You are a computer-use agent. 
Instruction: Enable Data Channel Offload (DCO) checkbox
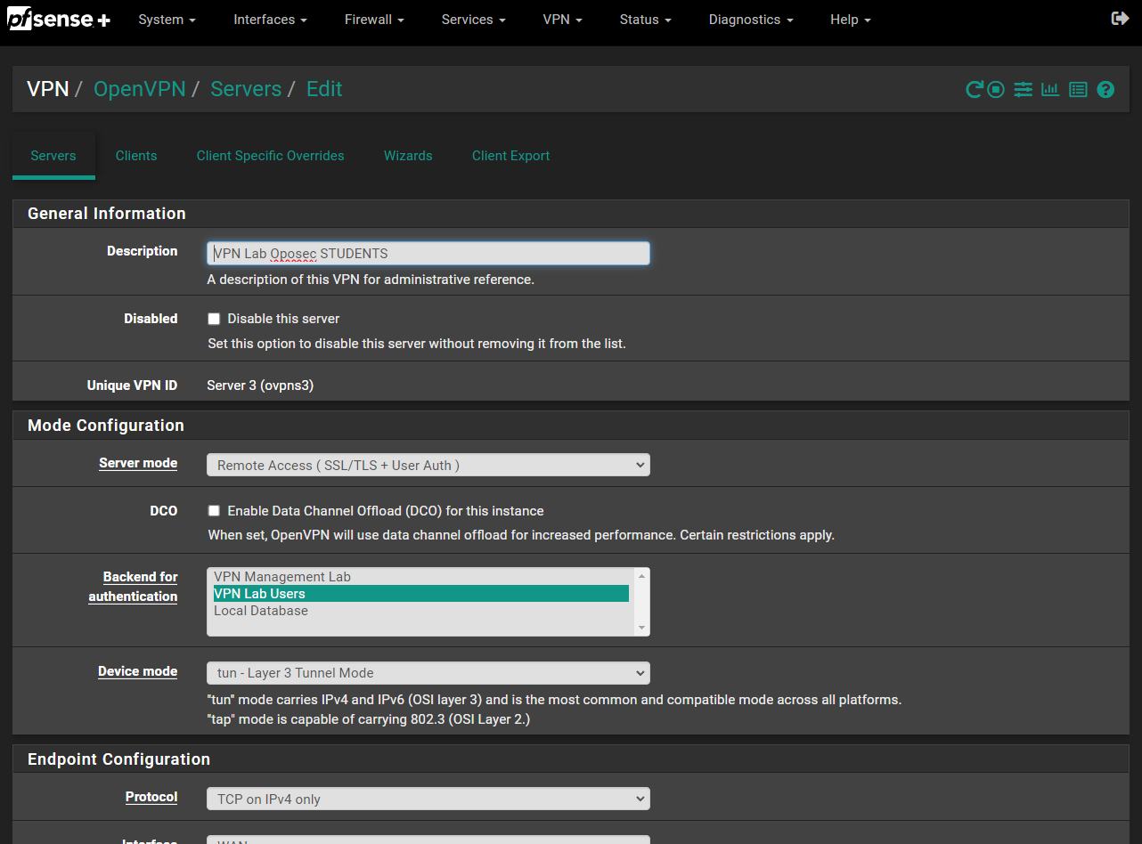coord(214,511)
